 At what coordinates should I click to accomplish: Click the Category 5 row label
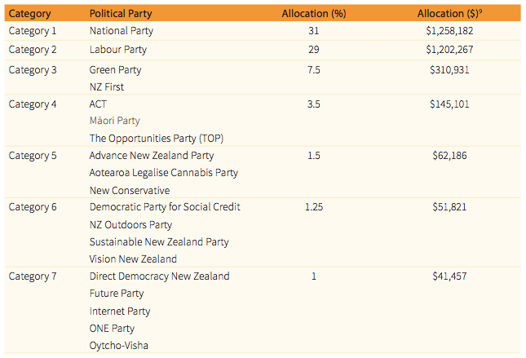point(33,156)
